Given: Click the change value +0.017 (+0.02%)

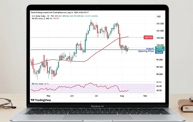Looking at the screenshot, I should point(91,16).
